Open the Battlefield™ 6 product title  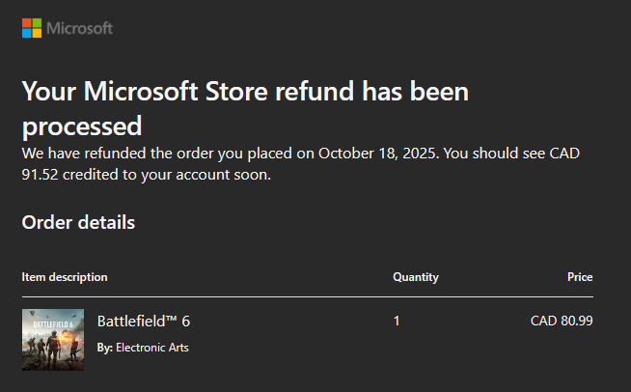pos(151,321)
